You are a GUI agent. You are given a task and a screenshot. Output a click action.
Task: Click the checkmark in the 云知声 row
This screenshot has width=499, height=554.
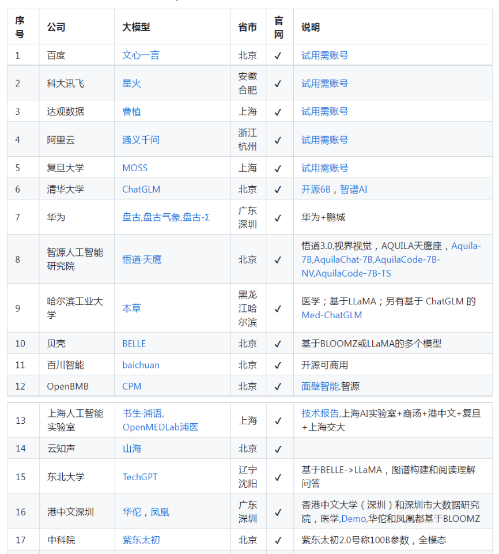tap(278, 449)
